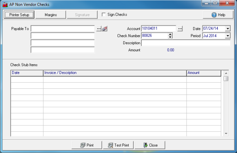Click the first Payable To name field

pos(63,28)
